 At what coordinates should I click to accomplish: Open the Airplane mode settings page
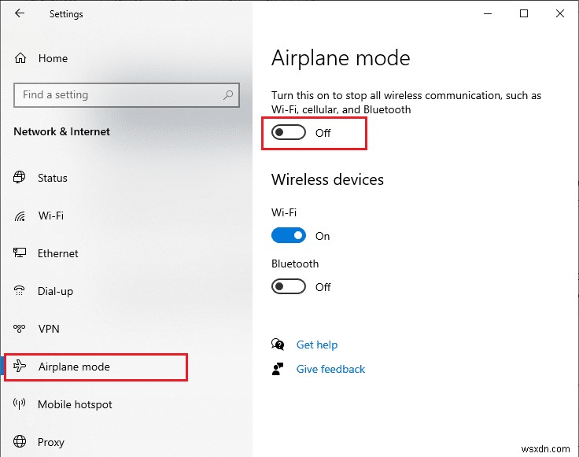click(74, 367)
